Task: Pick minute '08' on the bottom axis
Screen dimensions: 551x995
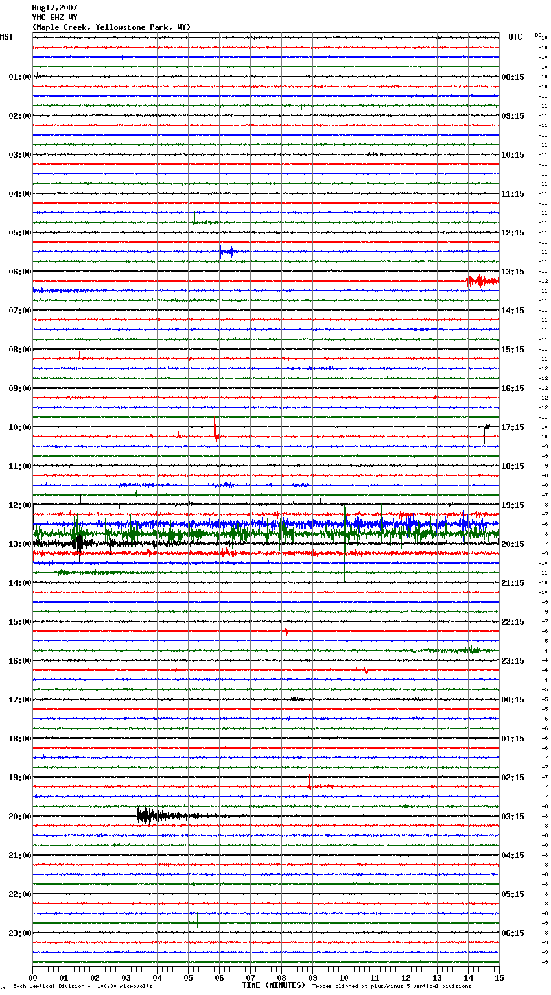Action: coord(281,977)
